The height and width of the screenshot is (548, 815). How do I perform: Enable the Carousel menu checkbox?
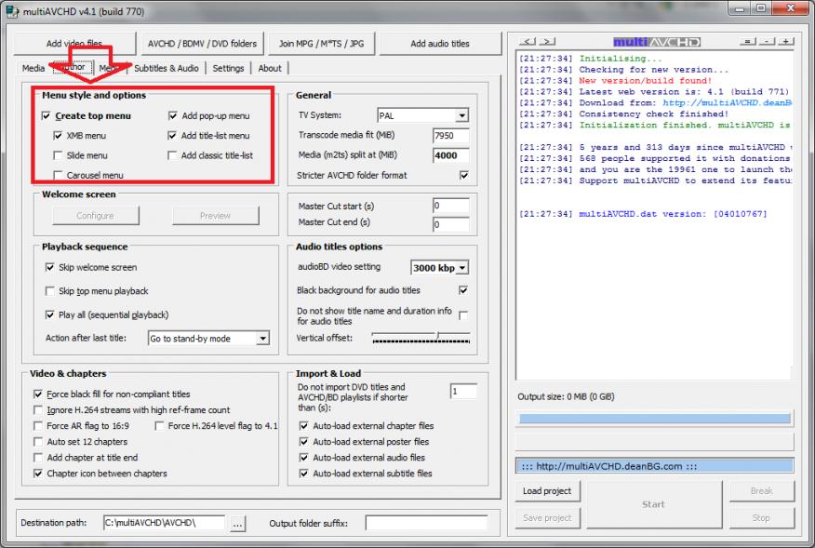58,175
